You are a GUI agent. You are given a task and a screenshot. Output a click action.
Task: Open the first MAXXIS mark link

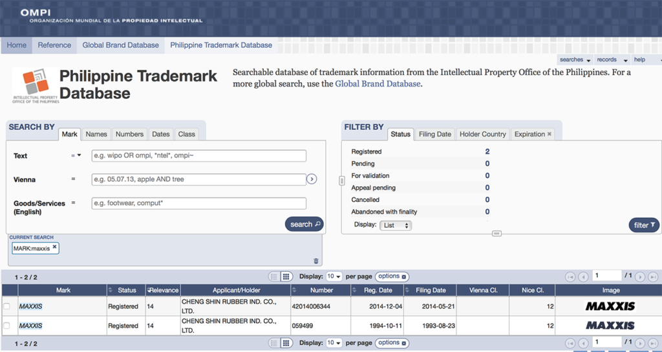pos(31,306)
